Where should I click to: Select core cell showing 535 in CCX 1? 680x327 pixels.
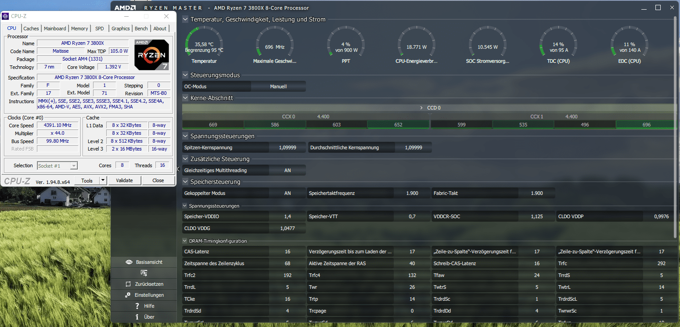click(523, 125)
